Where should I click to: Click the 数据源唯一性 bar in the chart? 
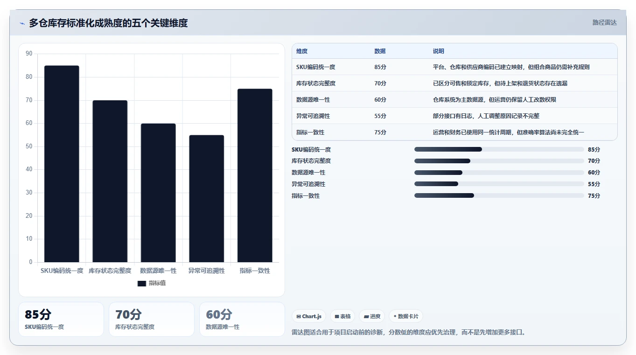158,193
